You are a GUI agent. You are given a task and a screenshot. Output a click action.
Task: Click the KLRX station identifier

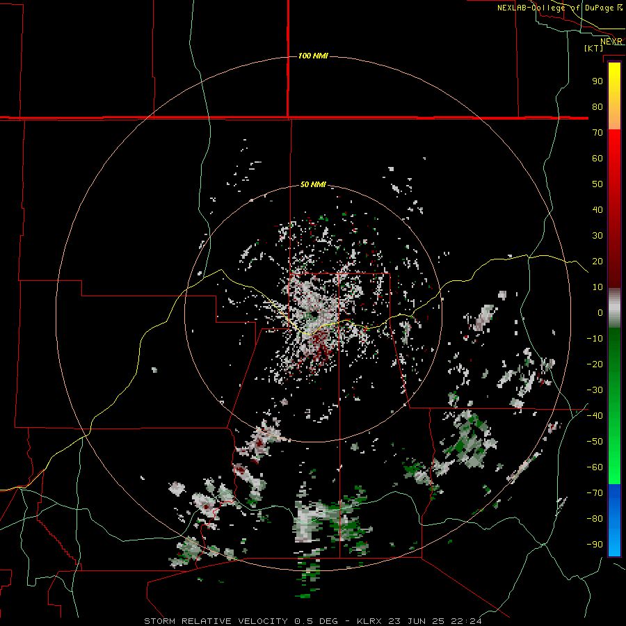369,621
